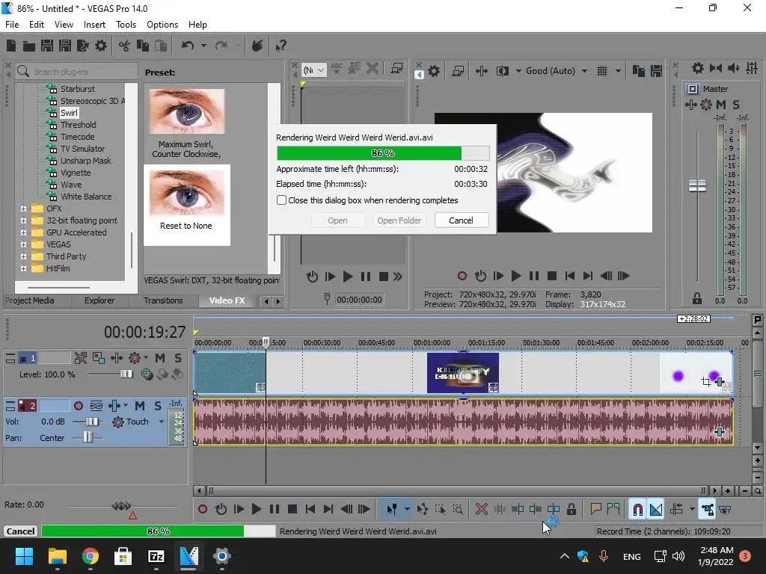Click the overlays grid icon in preview

coord(602,71)
